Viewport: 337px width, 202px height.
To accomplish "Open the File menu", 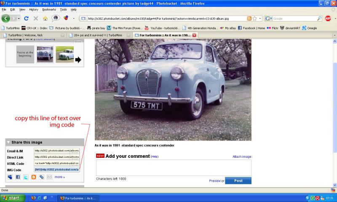I will 4,9.
